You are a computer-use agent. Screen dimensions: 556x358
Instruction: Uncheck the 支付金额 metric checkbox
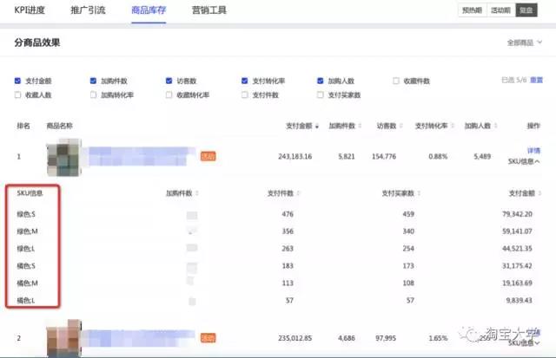coord(18,81)
